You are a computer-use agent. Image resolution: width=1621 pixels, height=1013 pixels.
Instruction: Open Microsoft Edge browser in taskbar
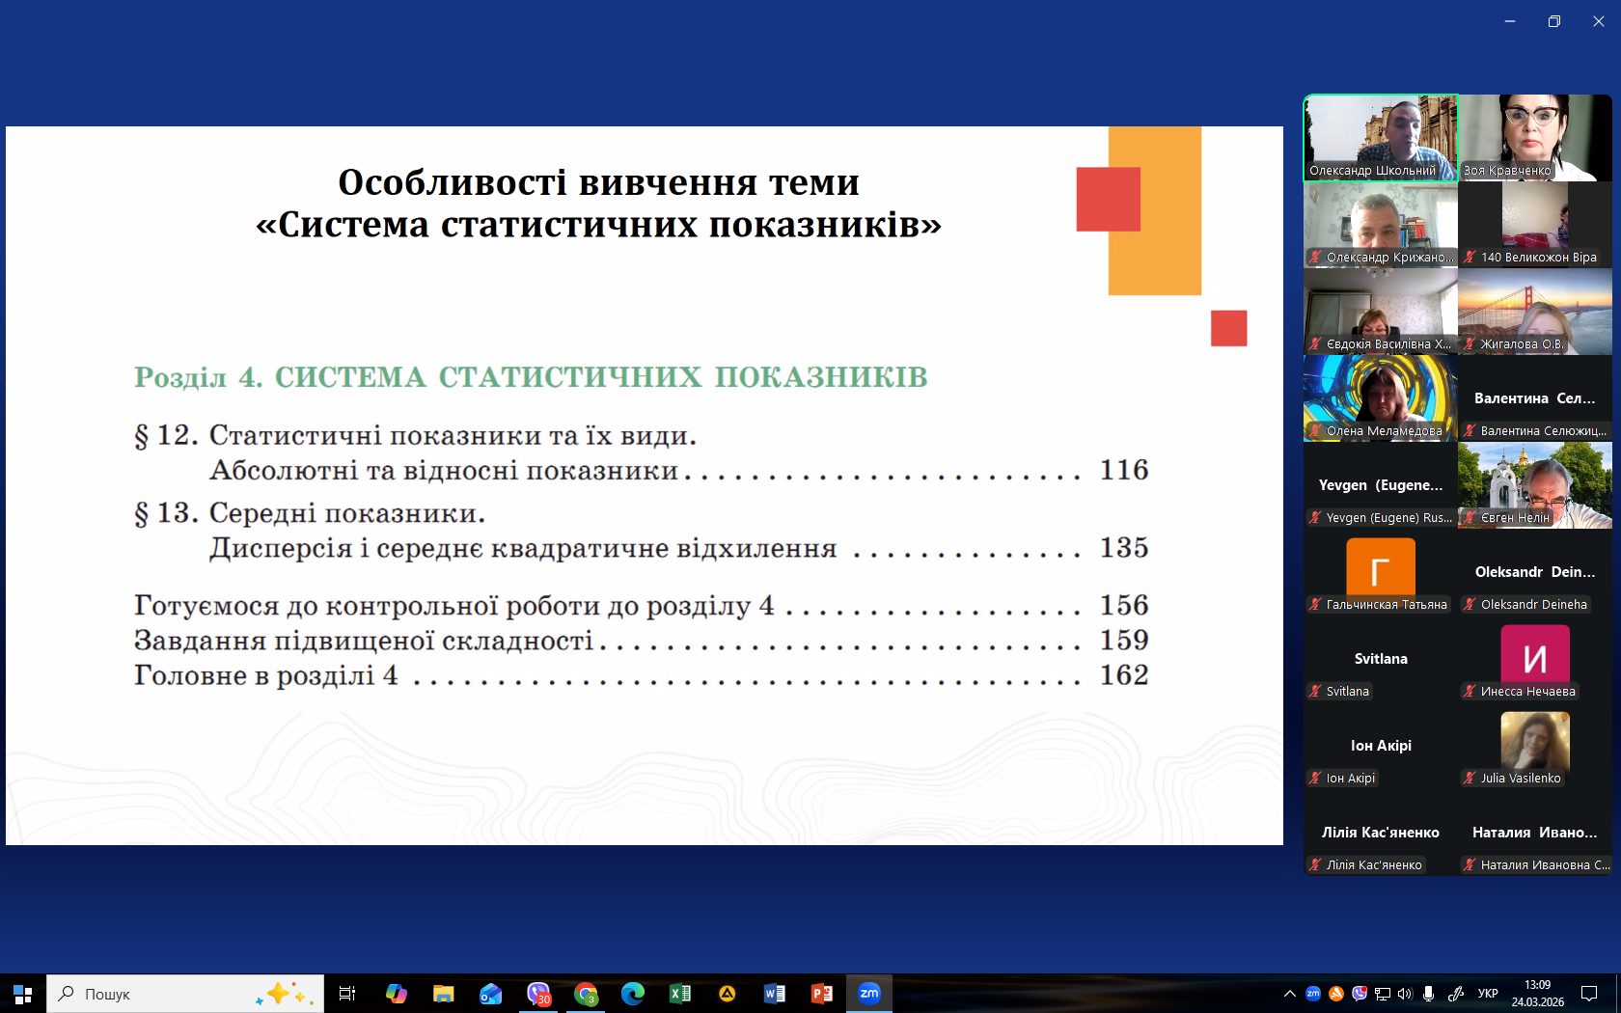pos(633,993)
